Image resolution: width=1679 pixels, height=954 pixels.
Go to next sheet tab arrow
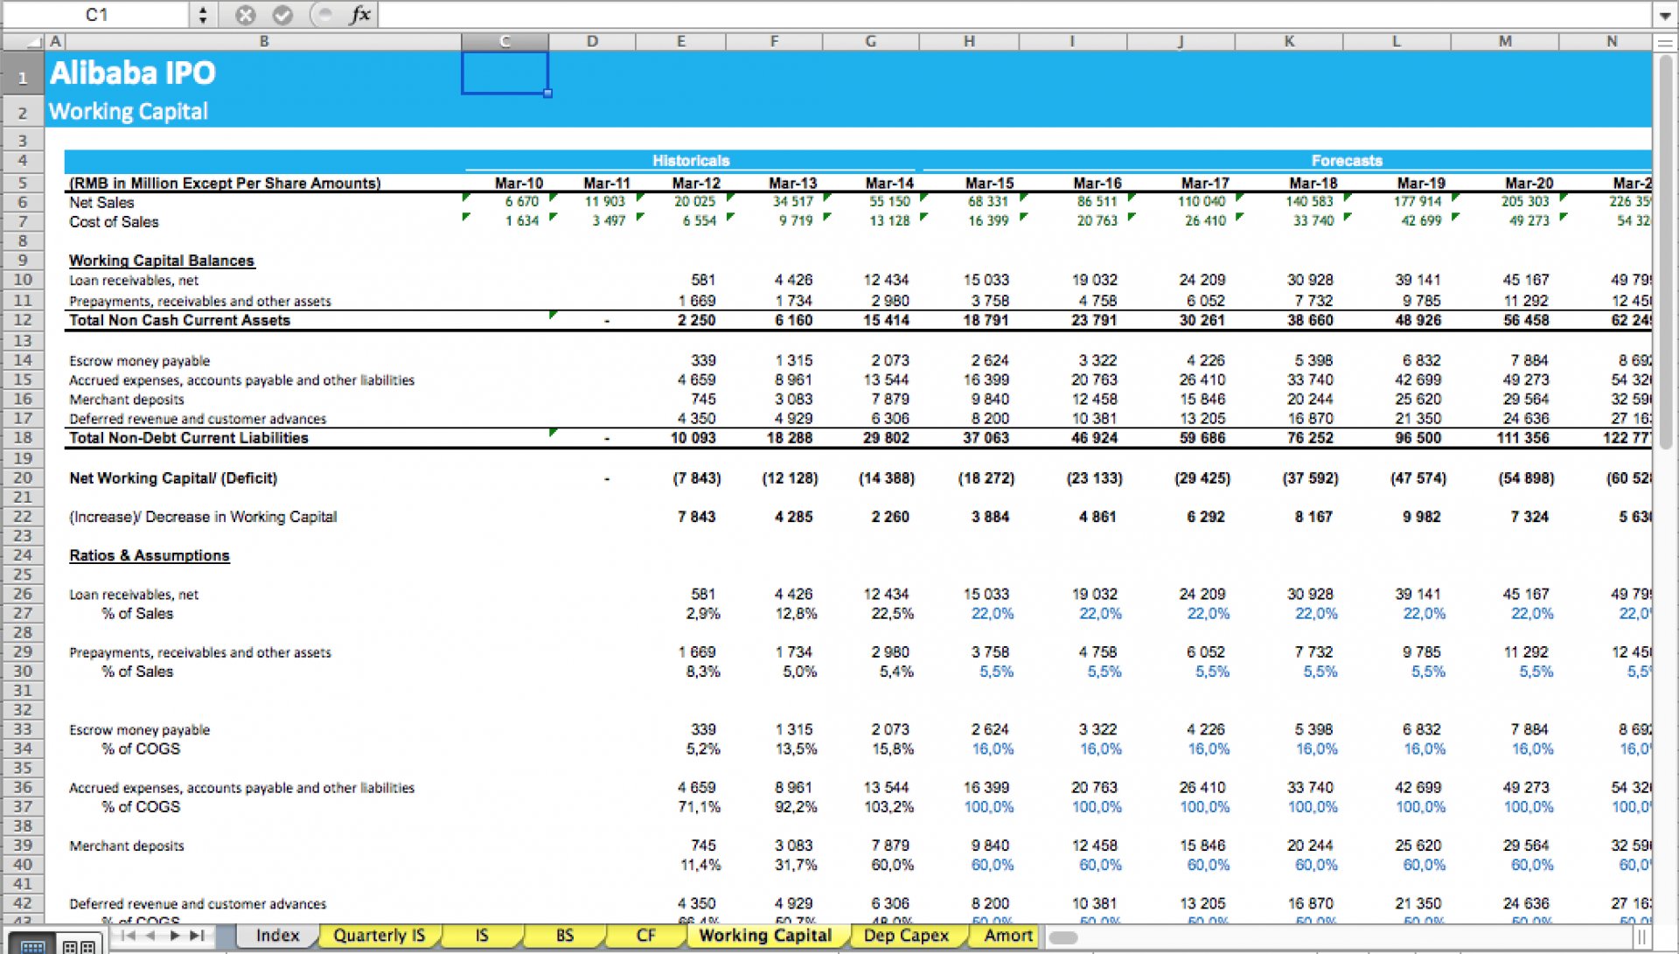174,936
